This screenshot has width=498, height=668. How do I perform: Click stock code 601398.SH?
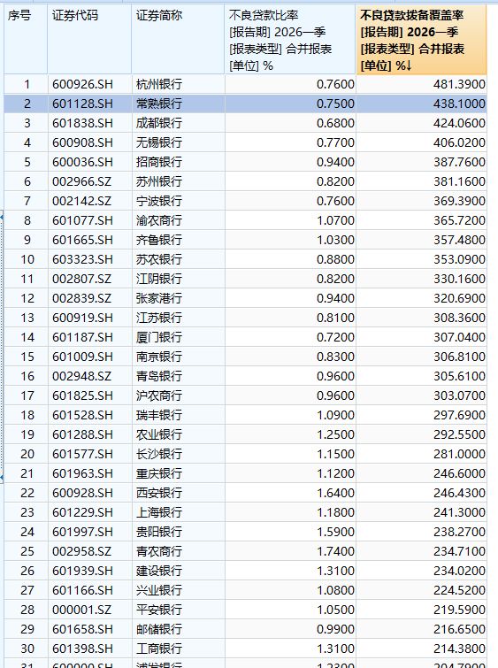[x=82, y=649]
